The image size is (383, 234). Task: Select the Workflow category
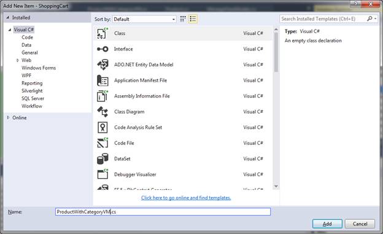tap(32, 106)
